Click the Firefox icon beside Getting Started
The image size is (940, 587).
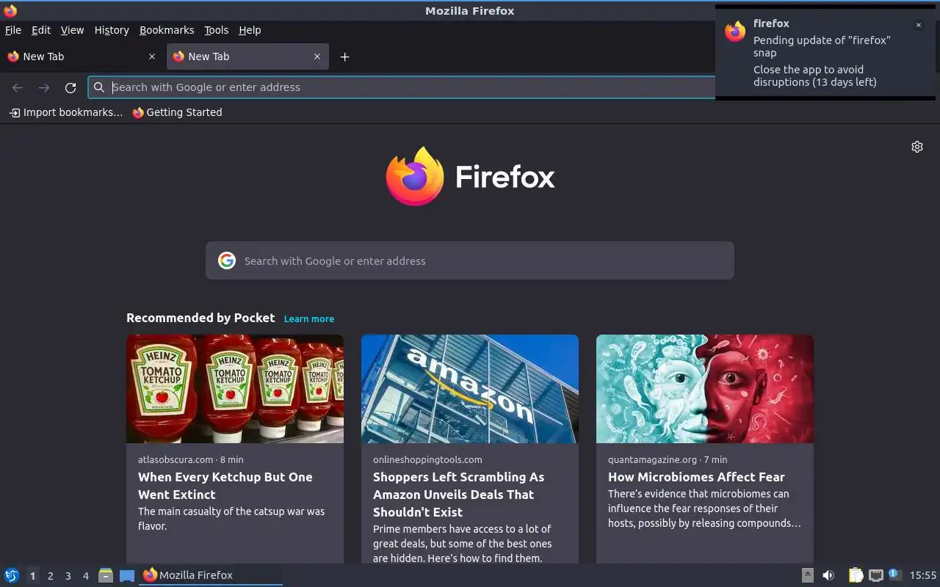pos(138,113)
